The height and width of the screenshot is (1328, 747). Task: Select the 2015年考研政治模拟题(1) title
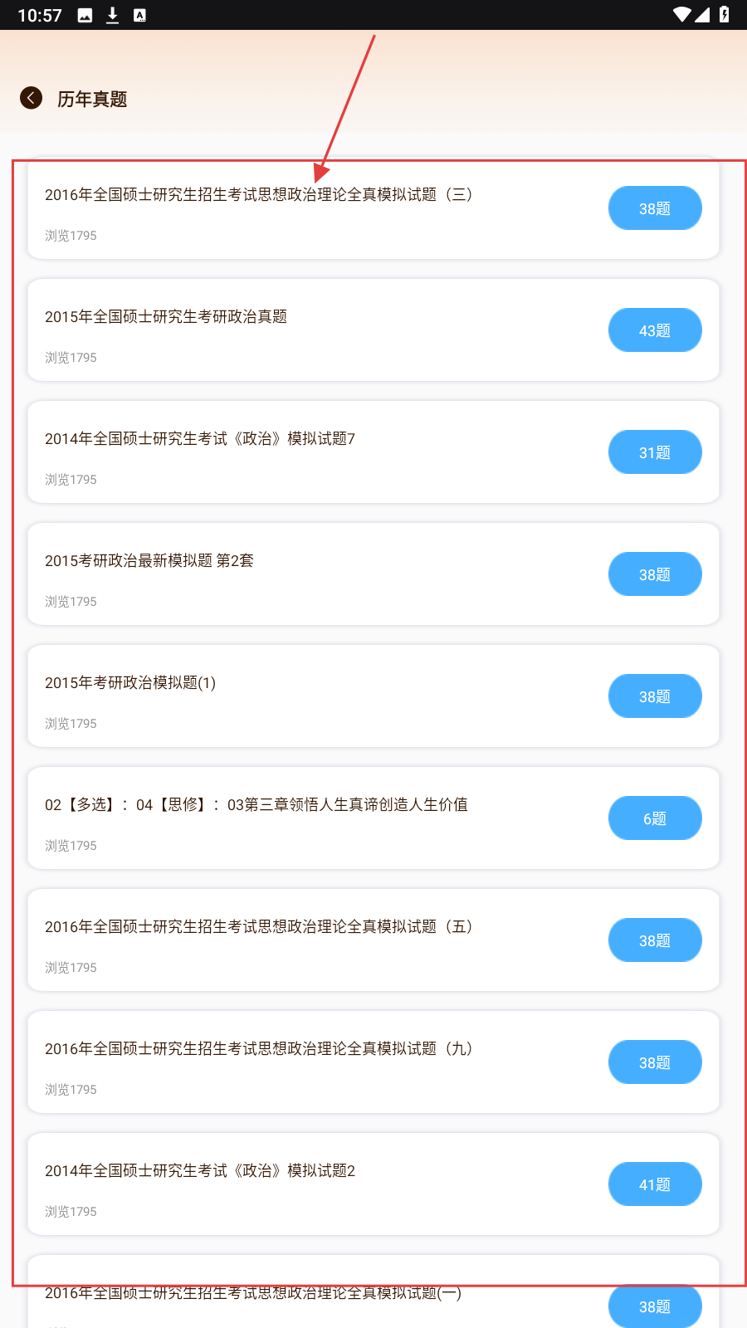tap(130, 683)
